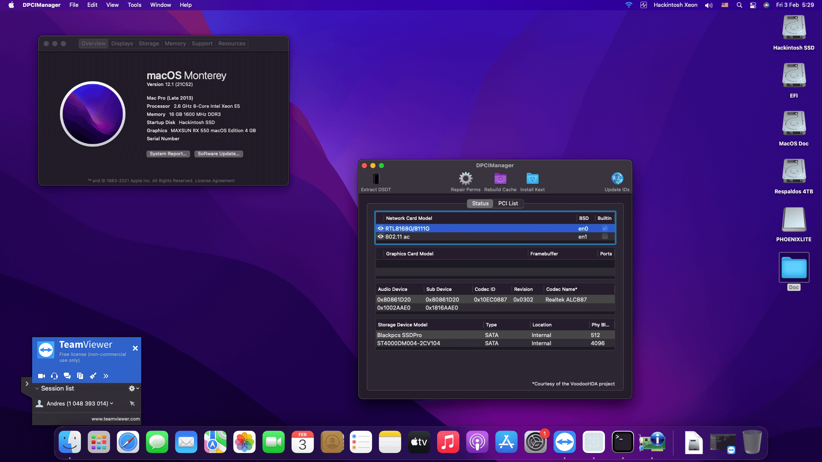Select the ST4000DM004-2CV104 storage row
This screenshot has width=822, height=462.
pyautogui.click(x=495, y=343)
